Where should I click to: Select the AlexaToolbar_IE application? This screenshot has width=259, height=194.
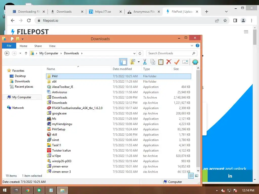click(x=118, y=87)
